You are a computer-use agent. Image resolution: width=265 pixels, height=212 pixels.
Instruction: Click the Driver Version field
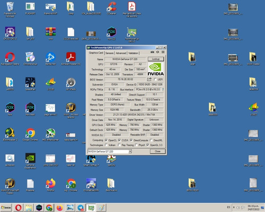134,114
